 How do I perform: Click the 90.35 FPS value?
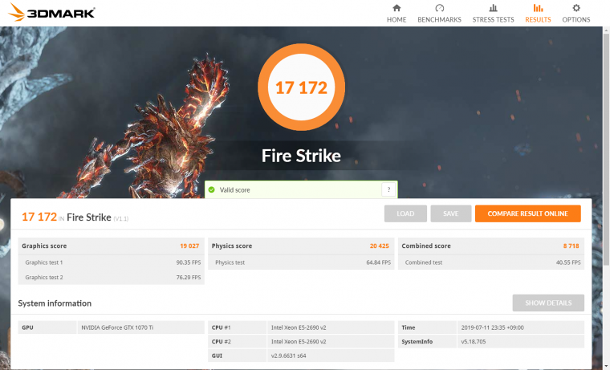pyautogui.click(x=189, y=262)
